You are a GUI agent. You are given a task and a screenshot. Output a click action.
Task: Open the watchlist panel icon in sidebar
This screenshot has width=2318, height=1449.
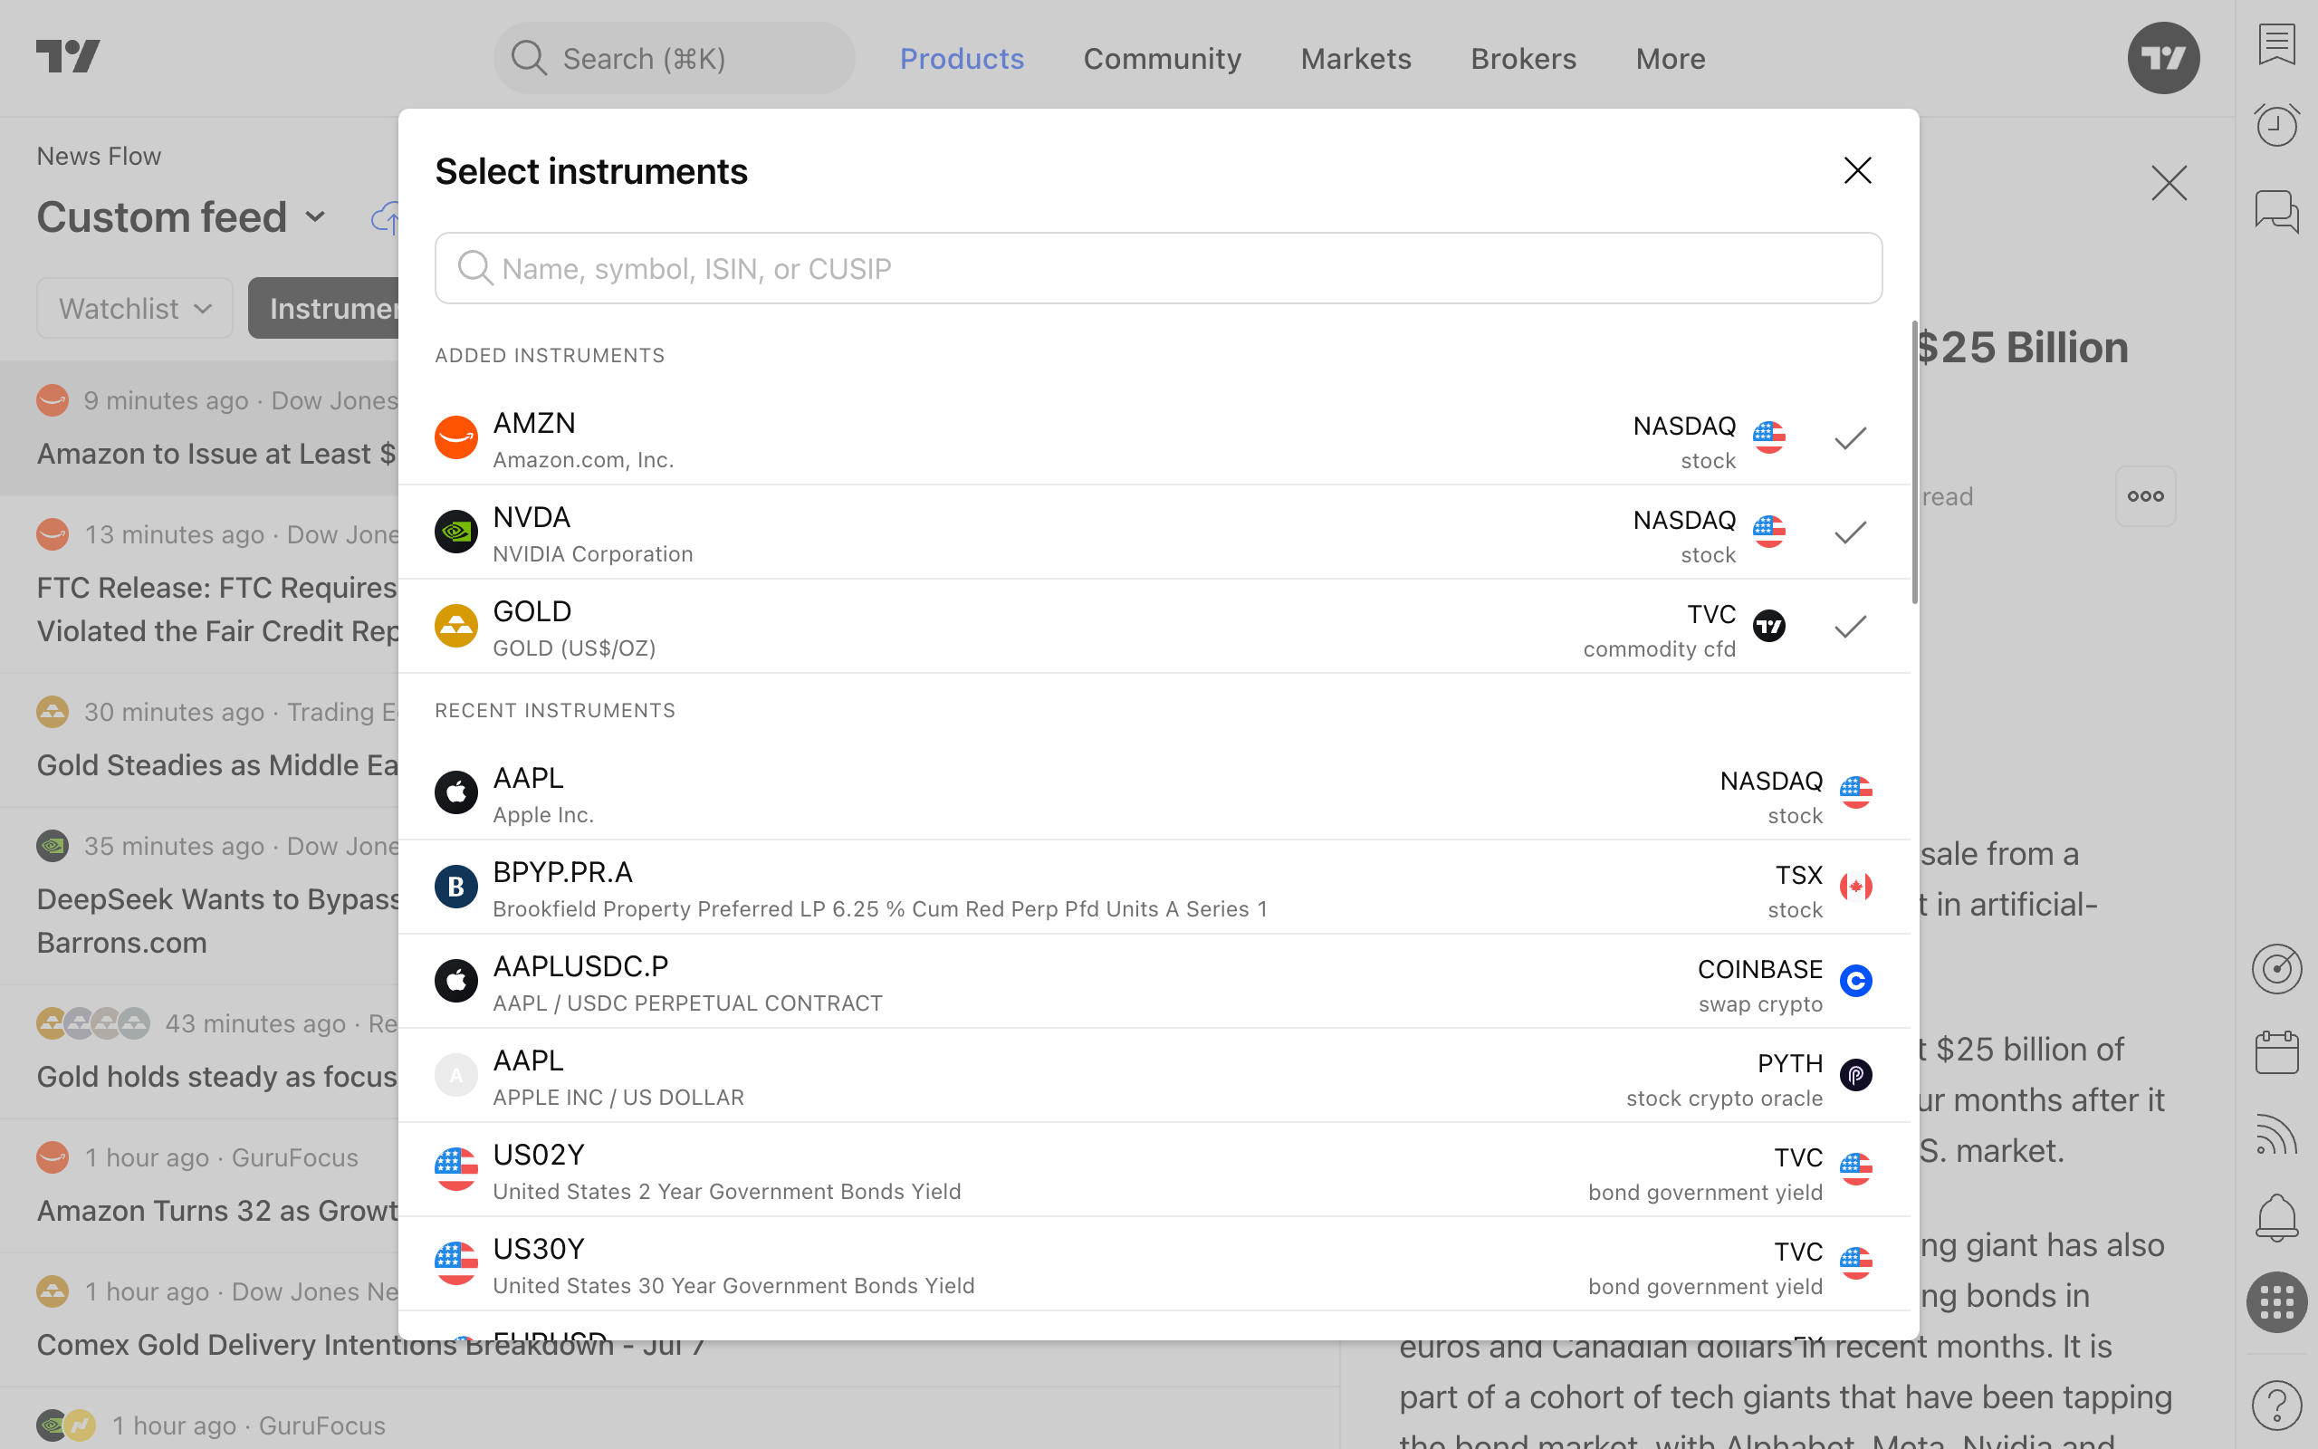[2275, 44]
